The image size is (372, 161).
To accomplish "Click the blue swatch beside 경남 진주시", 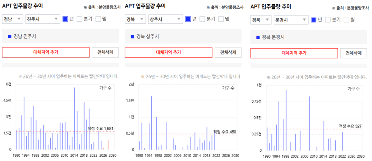I will pyautogui.click(x=9, y=36).
